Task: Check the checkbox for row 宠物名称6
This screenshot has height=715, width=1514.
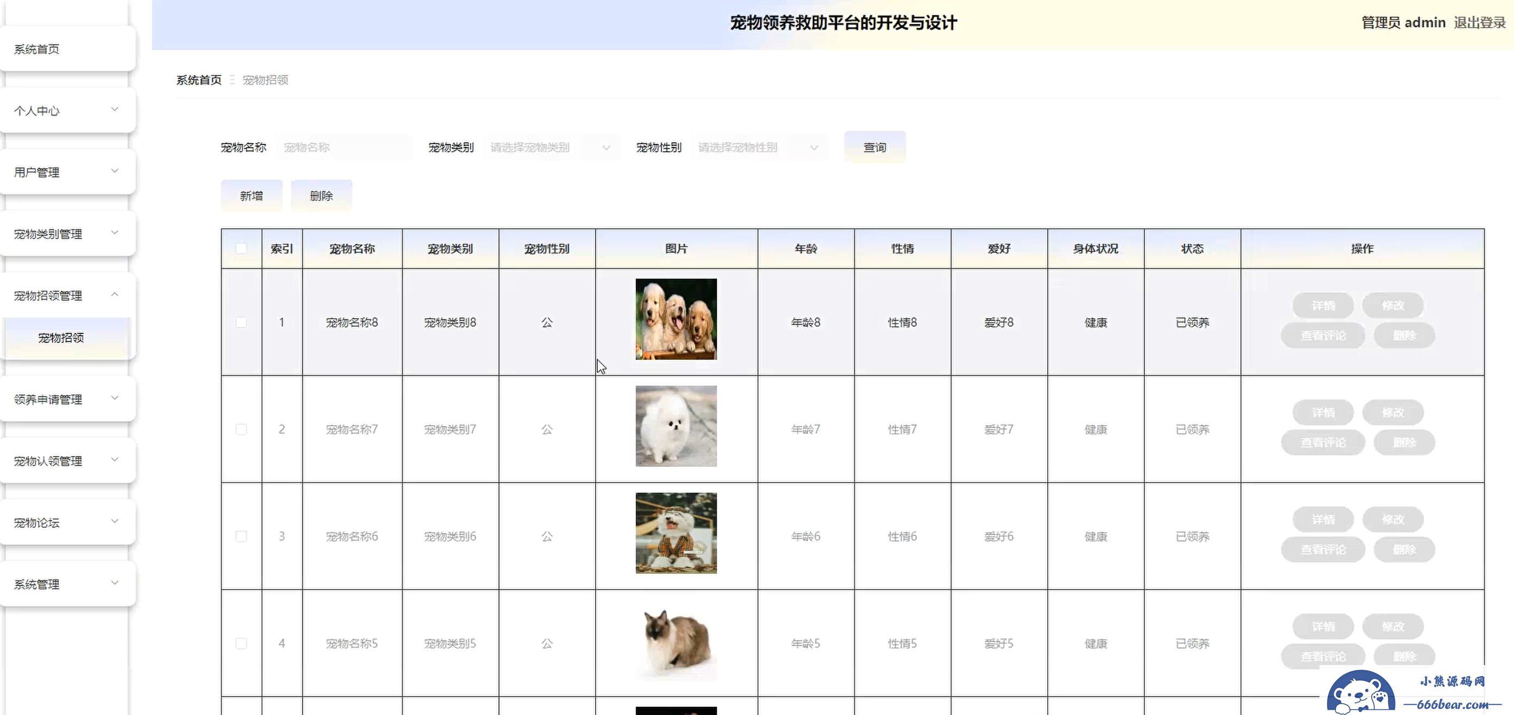Action: [241, 536]
